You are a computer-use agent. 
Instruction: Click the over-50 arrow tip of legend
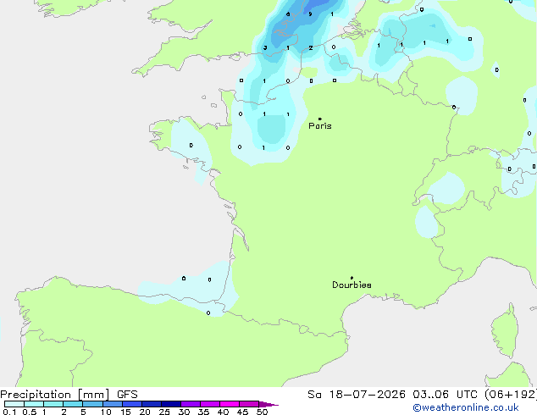[268, 404]
